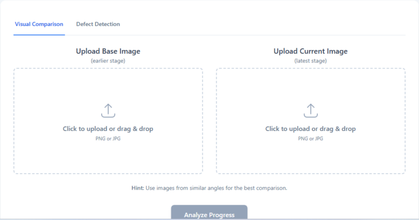The height and width of the screenshot is (220, 419).
Task: Select 'Click to upload' text in base image box
Action: coord(85,129)
